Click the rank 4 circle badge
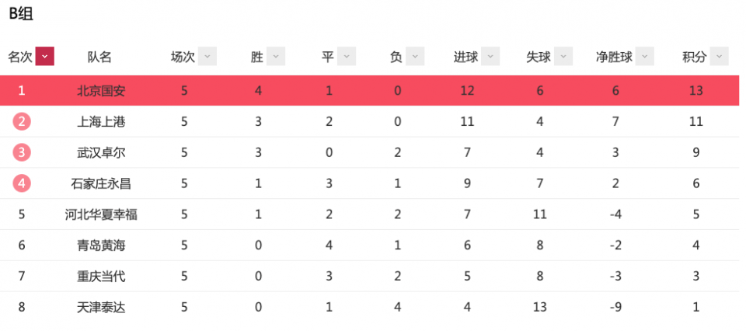The image size is (746, 331). coord(22,183)
